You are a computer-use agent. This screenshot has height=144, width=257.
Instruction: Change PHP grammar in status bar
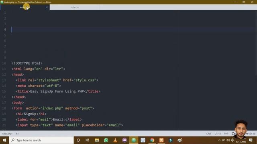[226, 134]
